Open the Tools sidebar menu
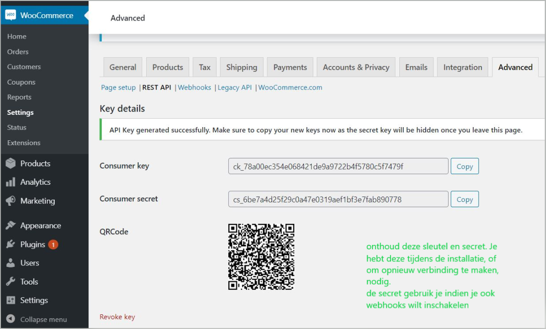The height and width of the screenshot is (329, 546). click(29, 282)
